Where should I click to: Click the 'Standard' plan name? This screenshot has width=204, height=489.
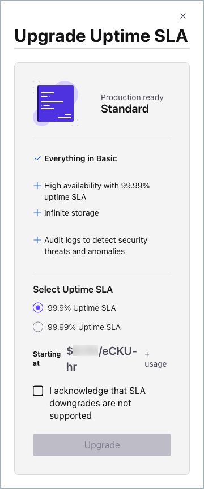(125, 109)
